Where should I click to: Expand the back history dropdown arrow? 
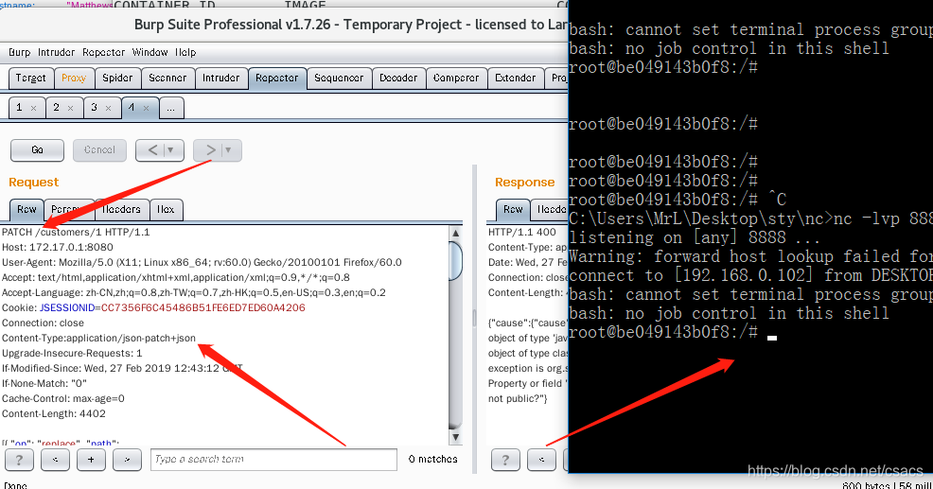(x=170, y=149)
